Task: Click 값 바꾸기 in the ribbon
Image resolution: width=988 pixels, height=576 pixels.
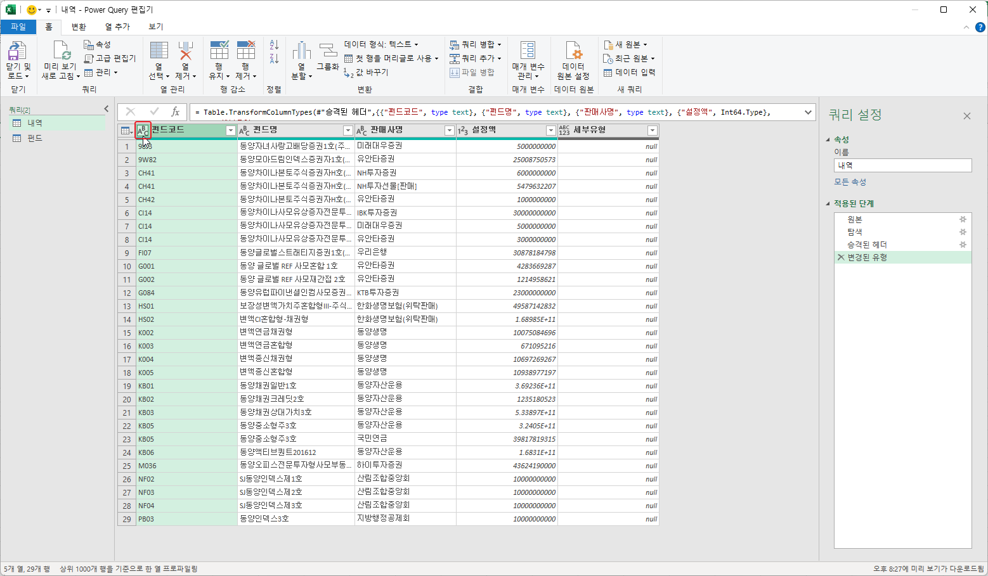Action: pyautogui.click(x=366, y=72)
